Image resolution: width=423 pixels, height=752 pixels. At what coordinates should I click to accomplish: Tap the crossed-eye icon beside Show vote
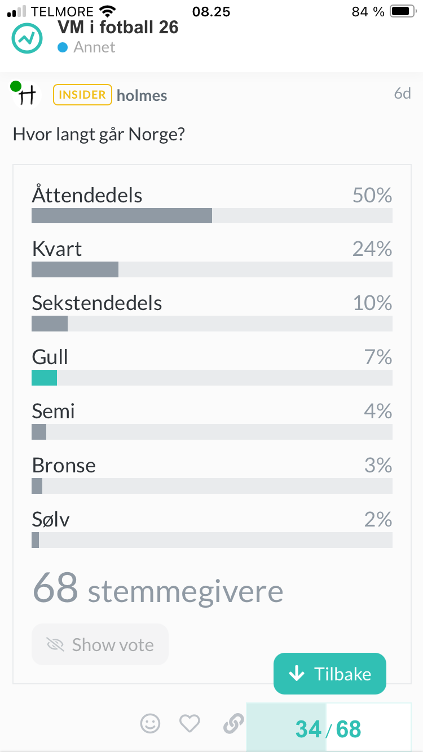pyautogui.click(x=55, y=644)
